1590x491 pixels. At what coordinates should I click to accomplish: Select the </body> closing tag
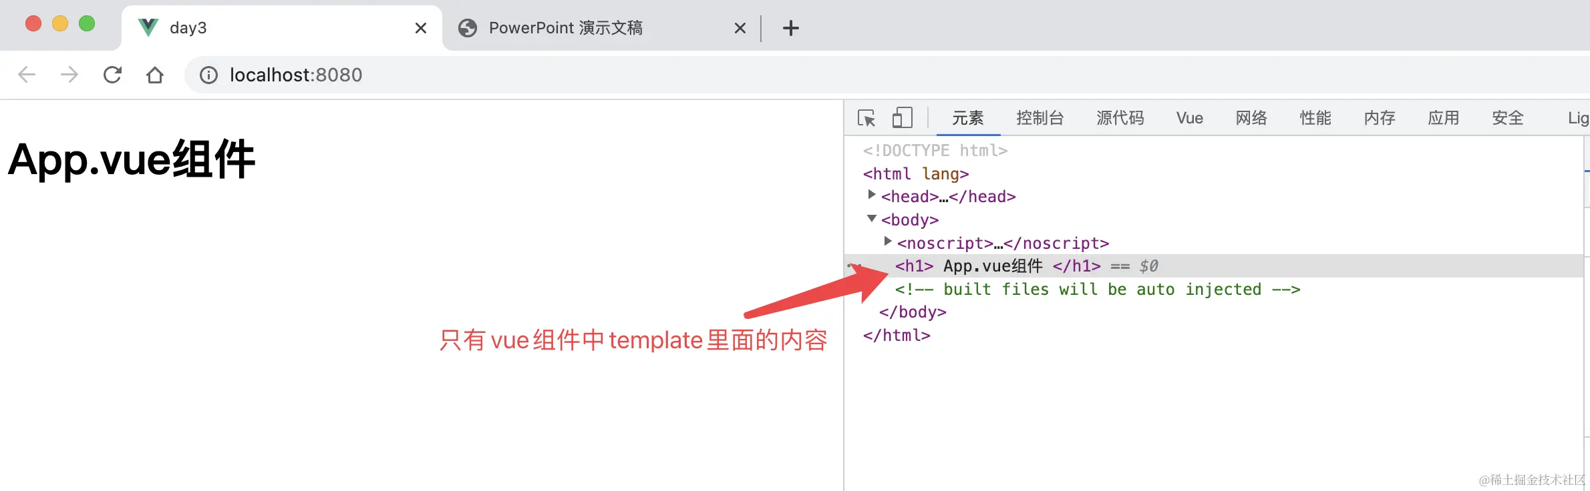[913, 312]
